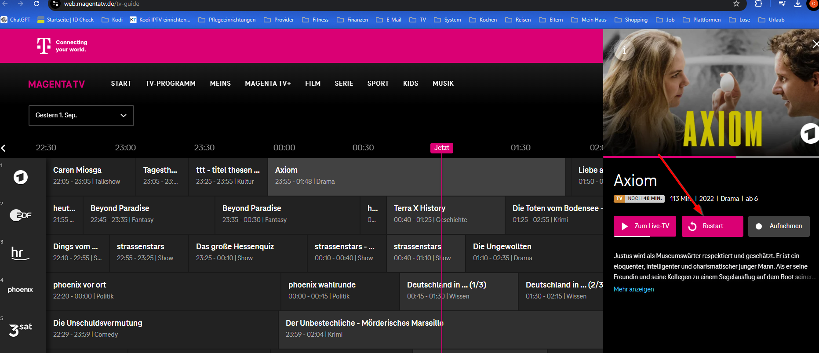Open Plattformen bookmarks folder

(702, 20)
